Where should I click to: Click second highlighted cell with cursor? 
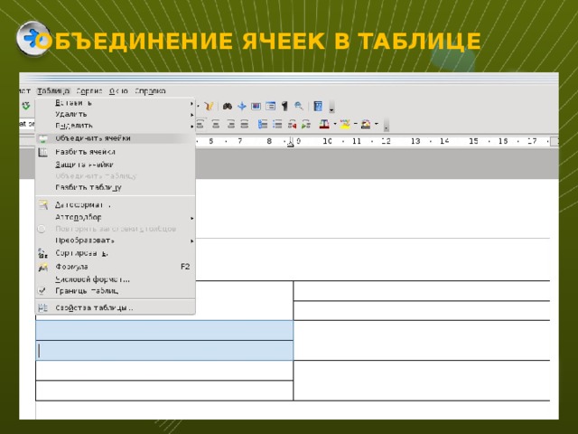click(164, 351)
